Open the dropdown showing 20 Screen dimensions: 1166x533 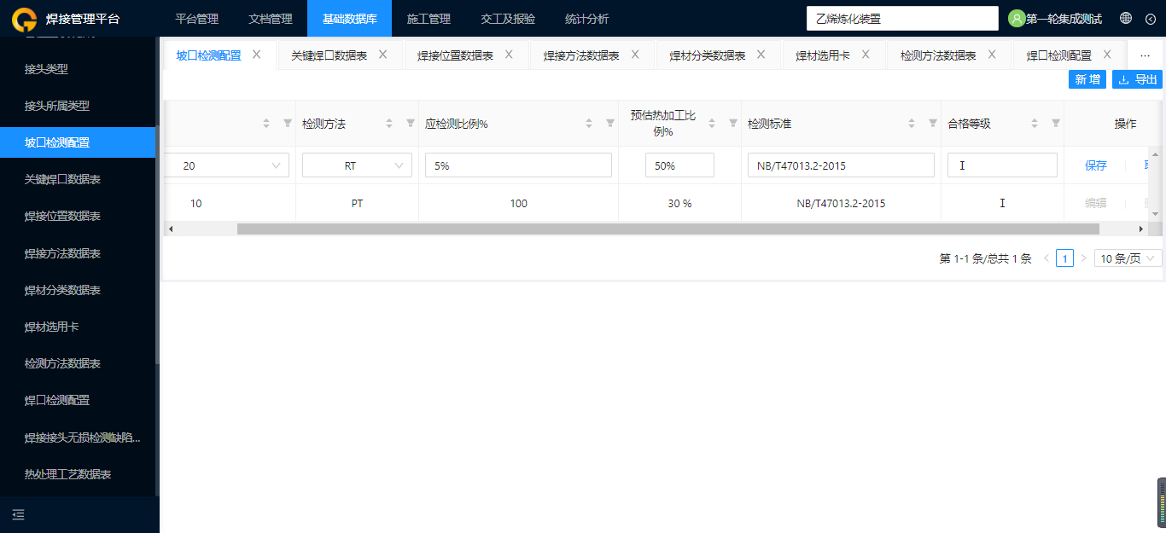pos(228,165)
